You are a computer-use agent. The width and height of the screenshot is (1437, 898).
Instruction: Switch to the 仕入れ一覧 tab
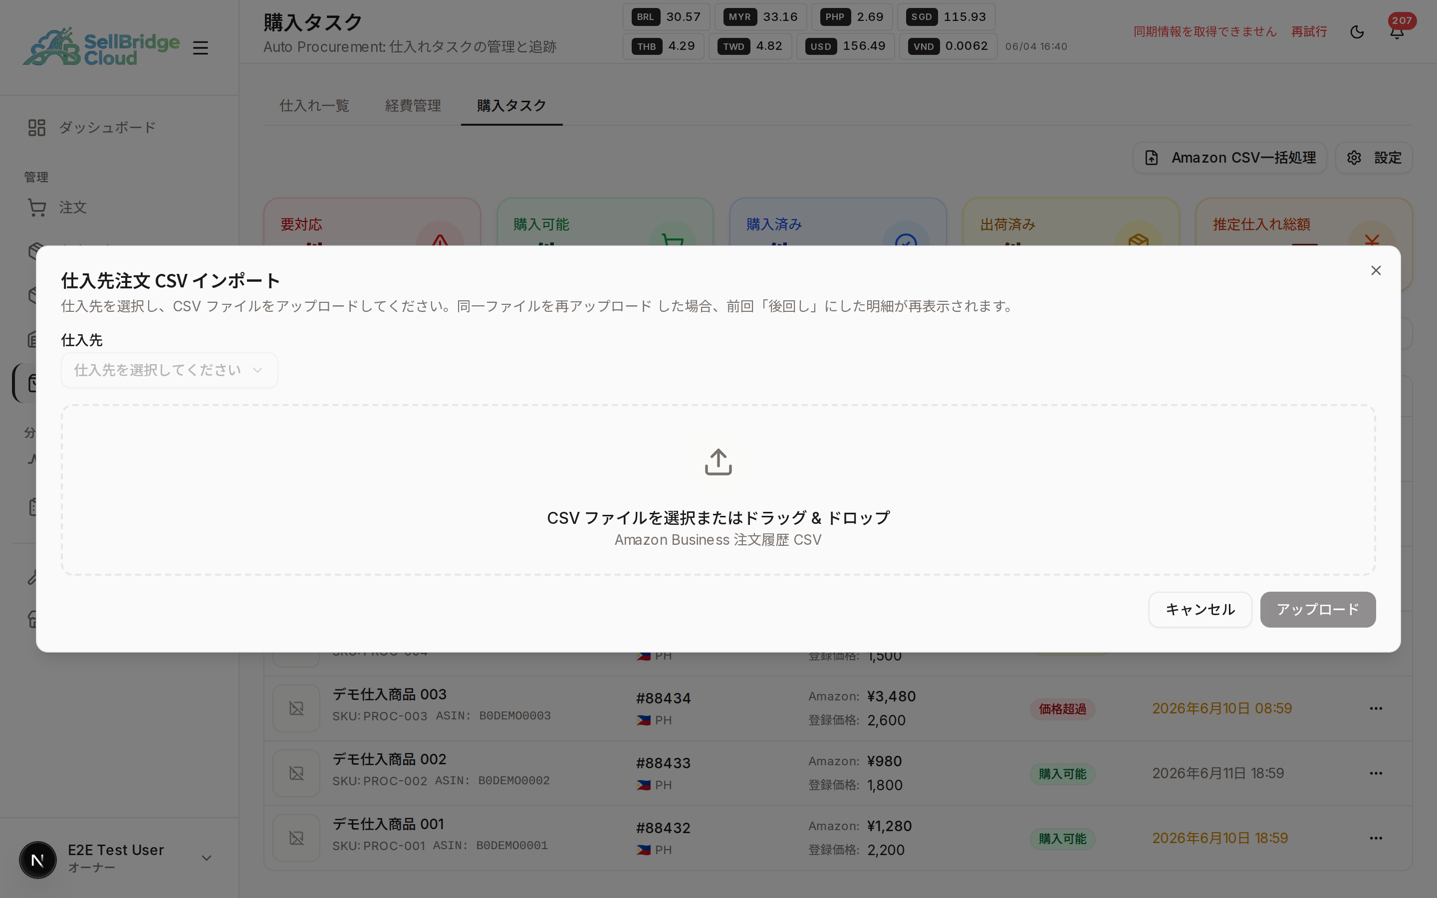(x=314, y=106)
